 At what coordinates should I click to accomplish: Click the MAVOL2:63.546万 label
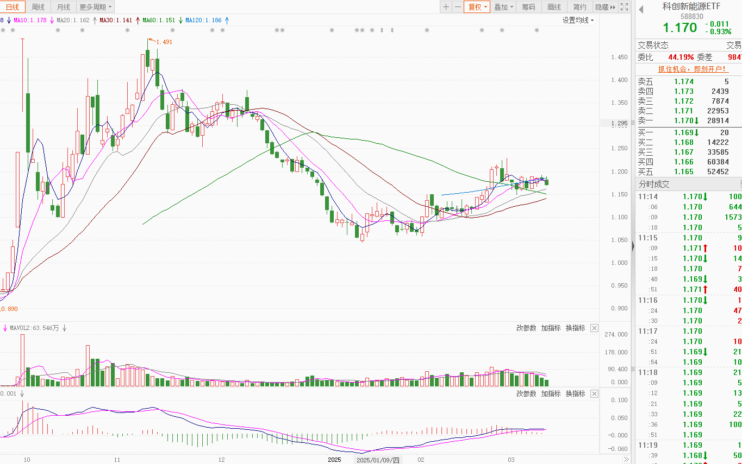click(34, 328)
